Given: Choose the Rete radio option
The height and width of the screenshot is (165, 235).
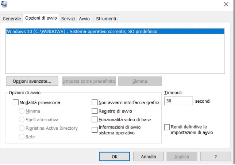Looking at the screenshot, I should pyautogui.click(x=22, y=137).
